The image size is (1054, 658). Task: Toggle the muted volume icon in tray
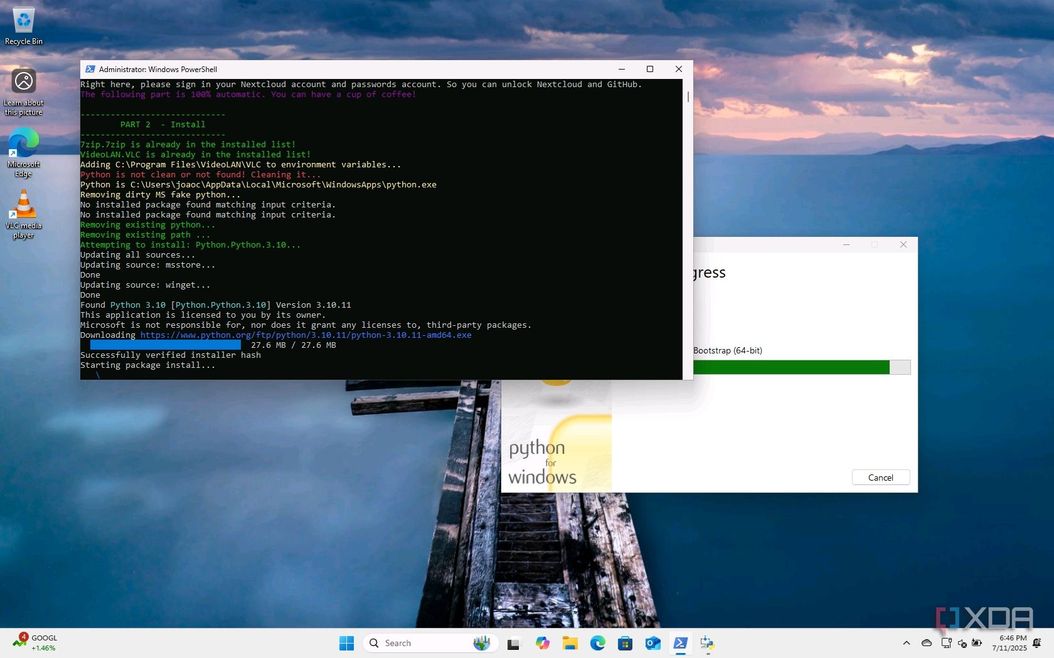point(962,643)
